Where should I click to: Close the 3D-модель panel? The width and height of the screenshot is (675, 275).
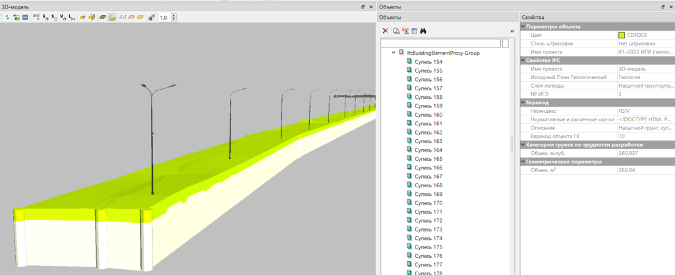370,7
